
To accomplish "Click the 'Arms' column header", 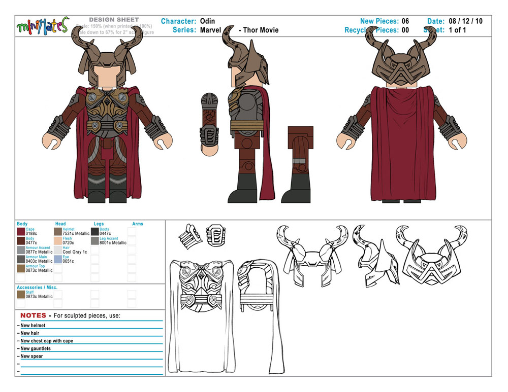I will pyautogui.click(x=137, y=224).
